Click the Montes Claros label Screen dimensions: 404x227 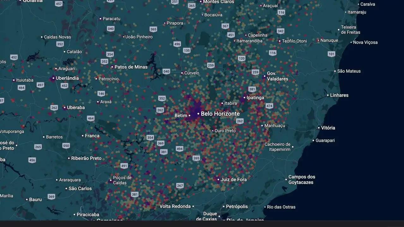219,2
